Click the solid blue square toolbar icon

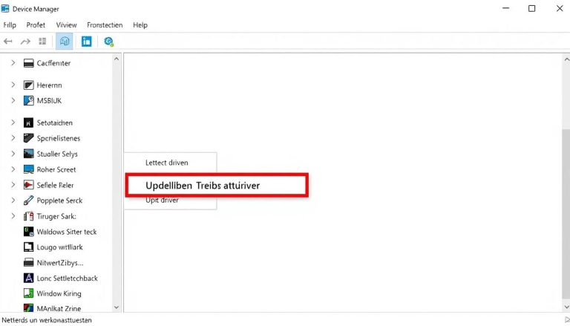tap(87, 42)
